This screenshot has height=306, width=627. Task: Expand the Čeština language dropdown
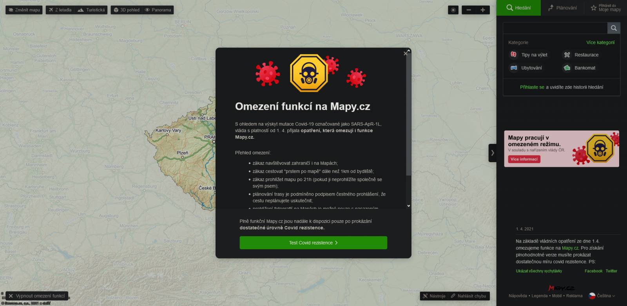606,296
